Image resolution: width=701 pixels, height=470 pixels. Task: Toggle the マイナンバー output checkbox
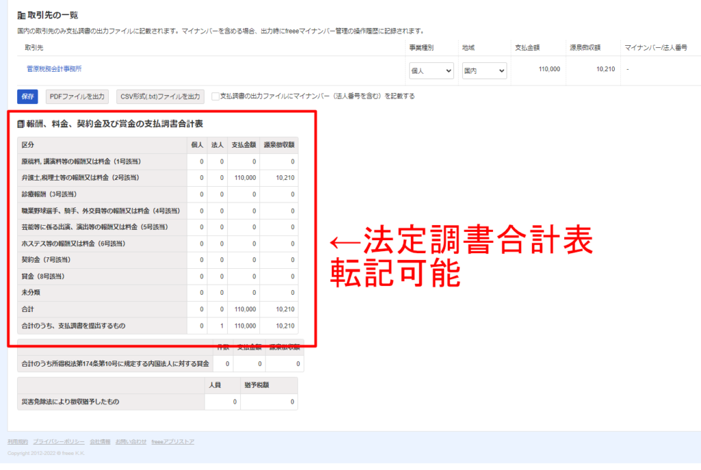pos(215,96)
